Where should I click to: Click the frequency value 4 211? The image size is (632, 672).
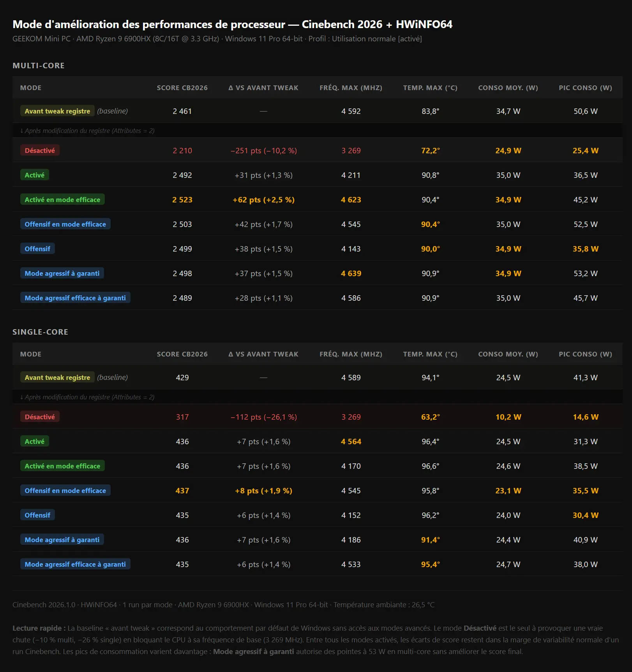[x=351, y=175]
